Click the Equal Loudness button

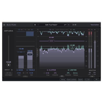72,80
